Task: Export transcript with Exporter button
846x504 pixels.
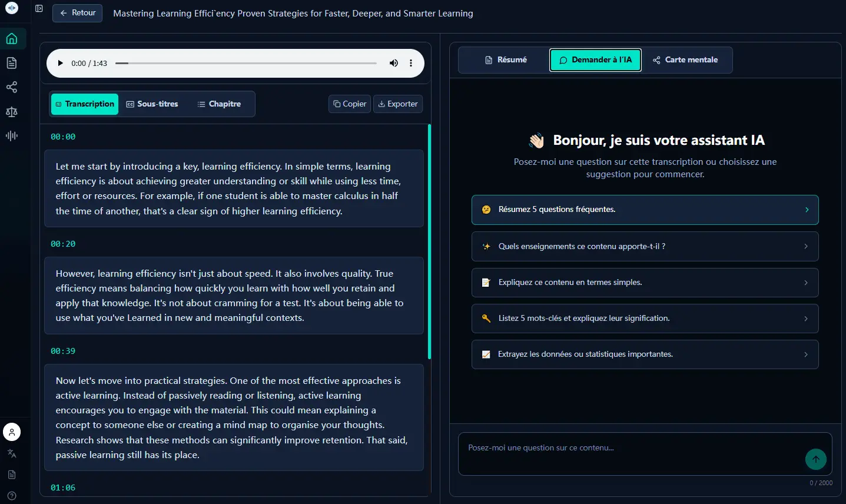Action: coord(398,104)
